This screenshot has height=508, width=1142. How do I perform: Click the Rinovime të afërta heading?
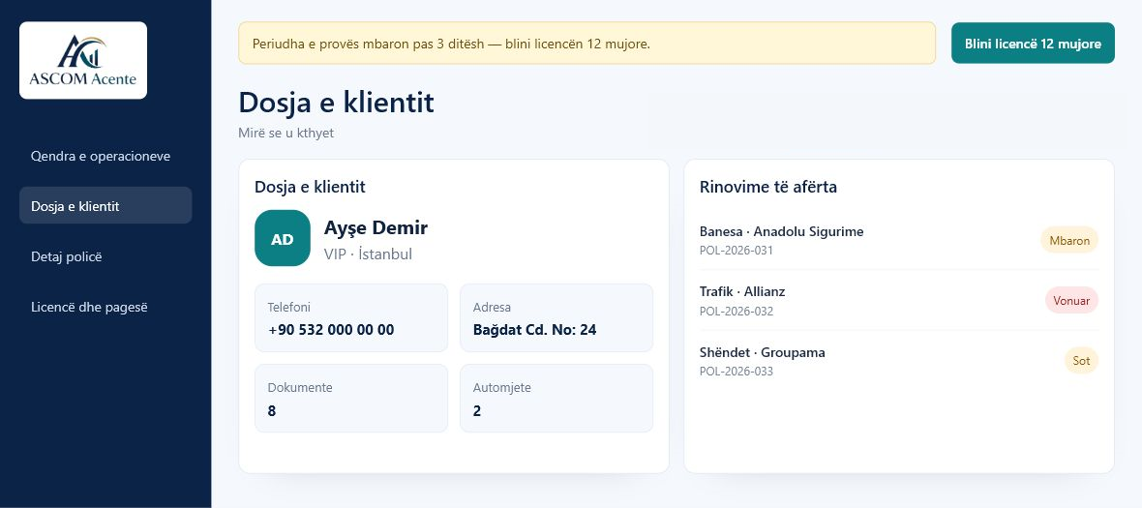coord(768,187)
